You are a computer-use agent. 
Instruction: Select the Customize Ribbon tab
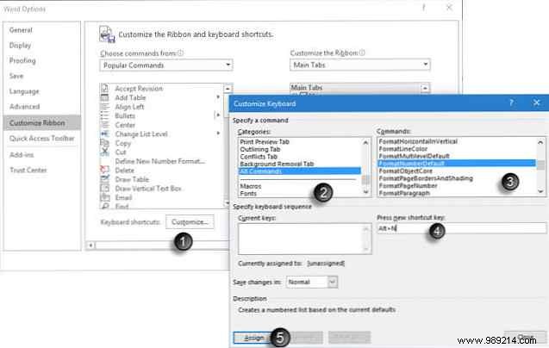click(42, 123)
